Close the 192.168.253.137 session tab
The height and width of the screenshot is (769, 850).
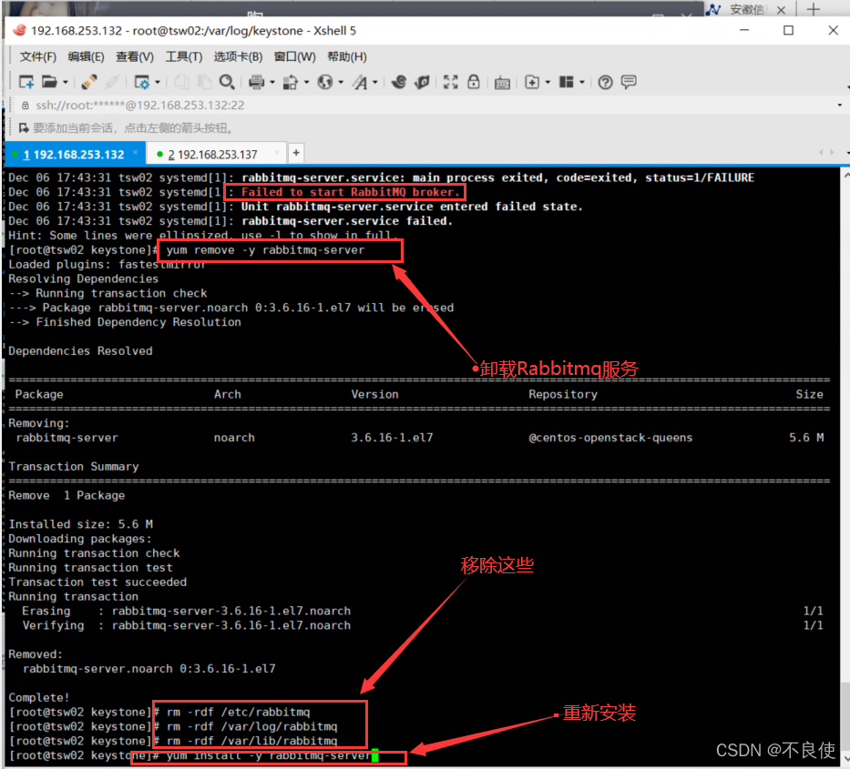coord(277,153)
